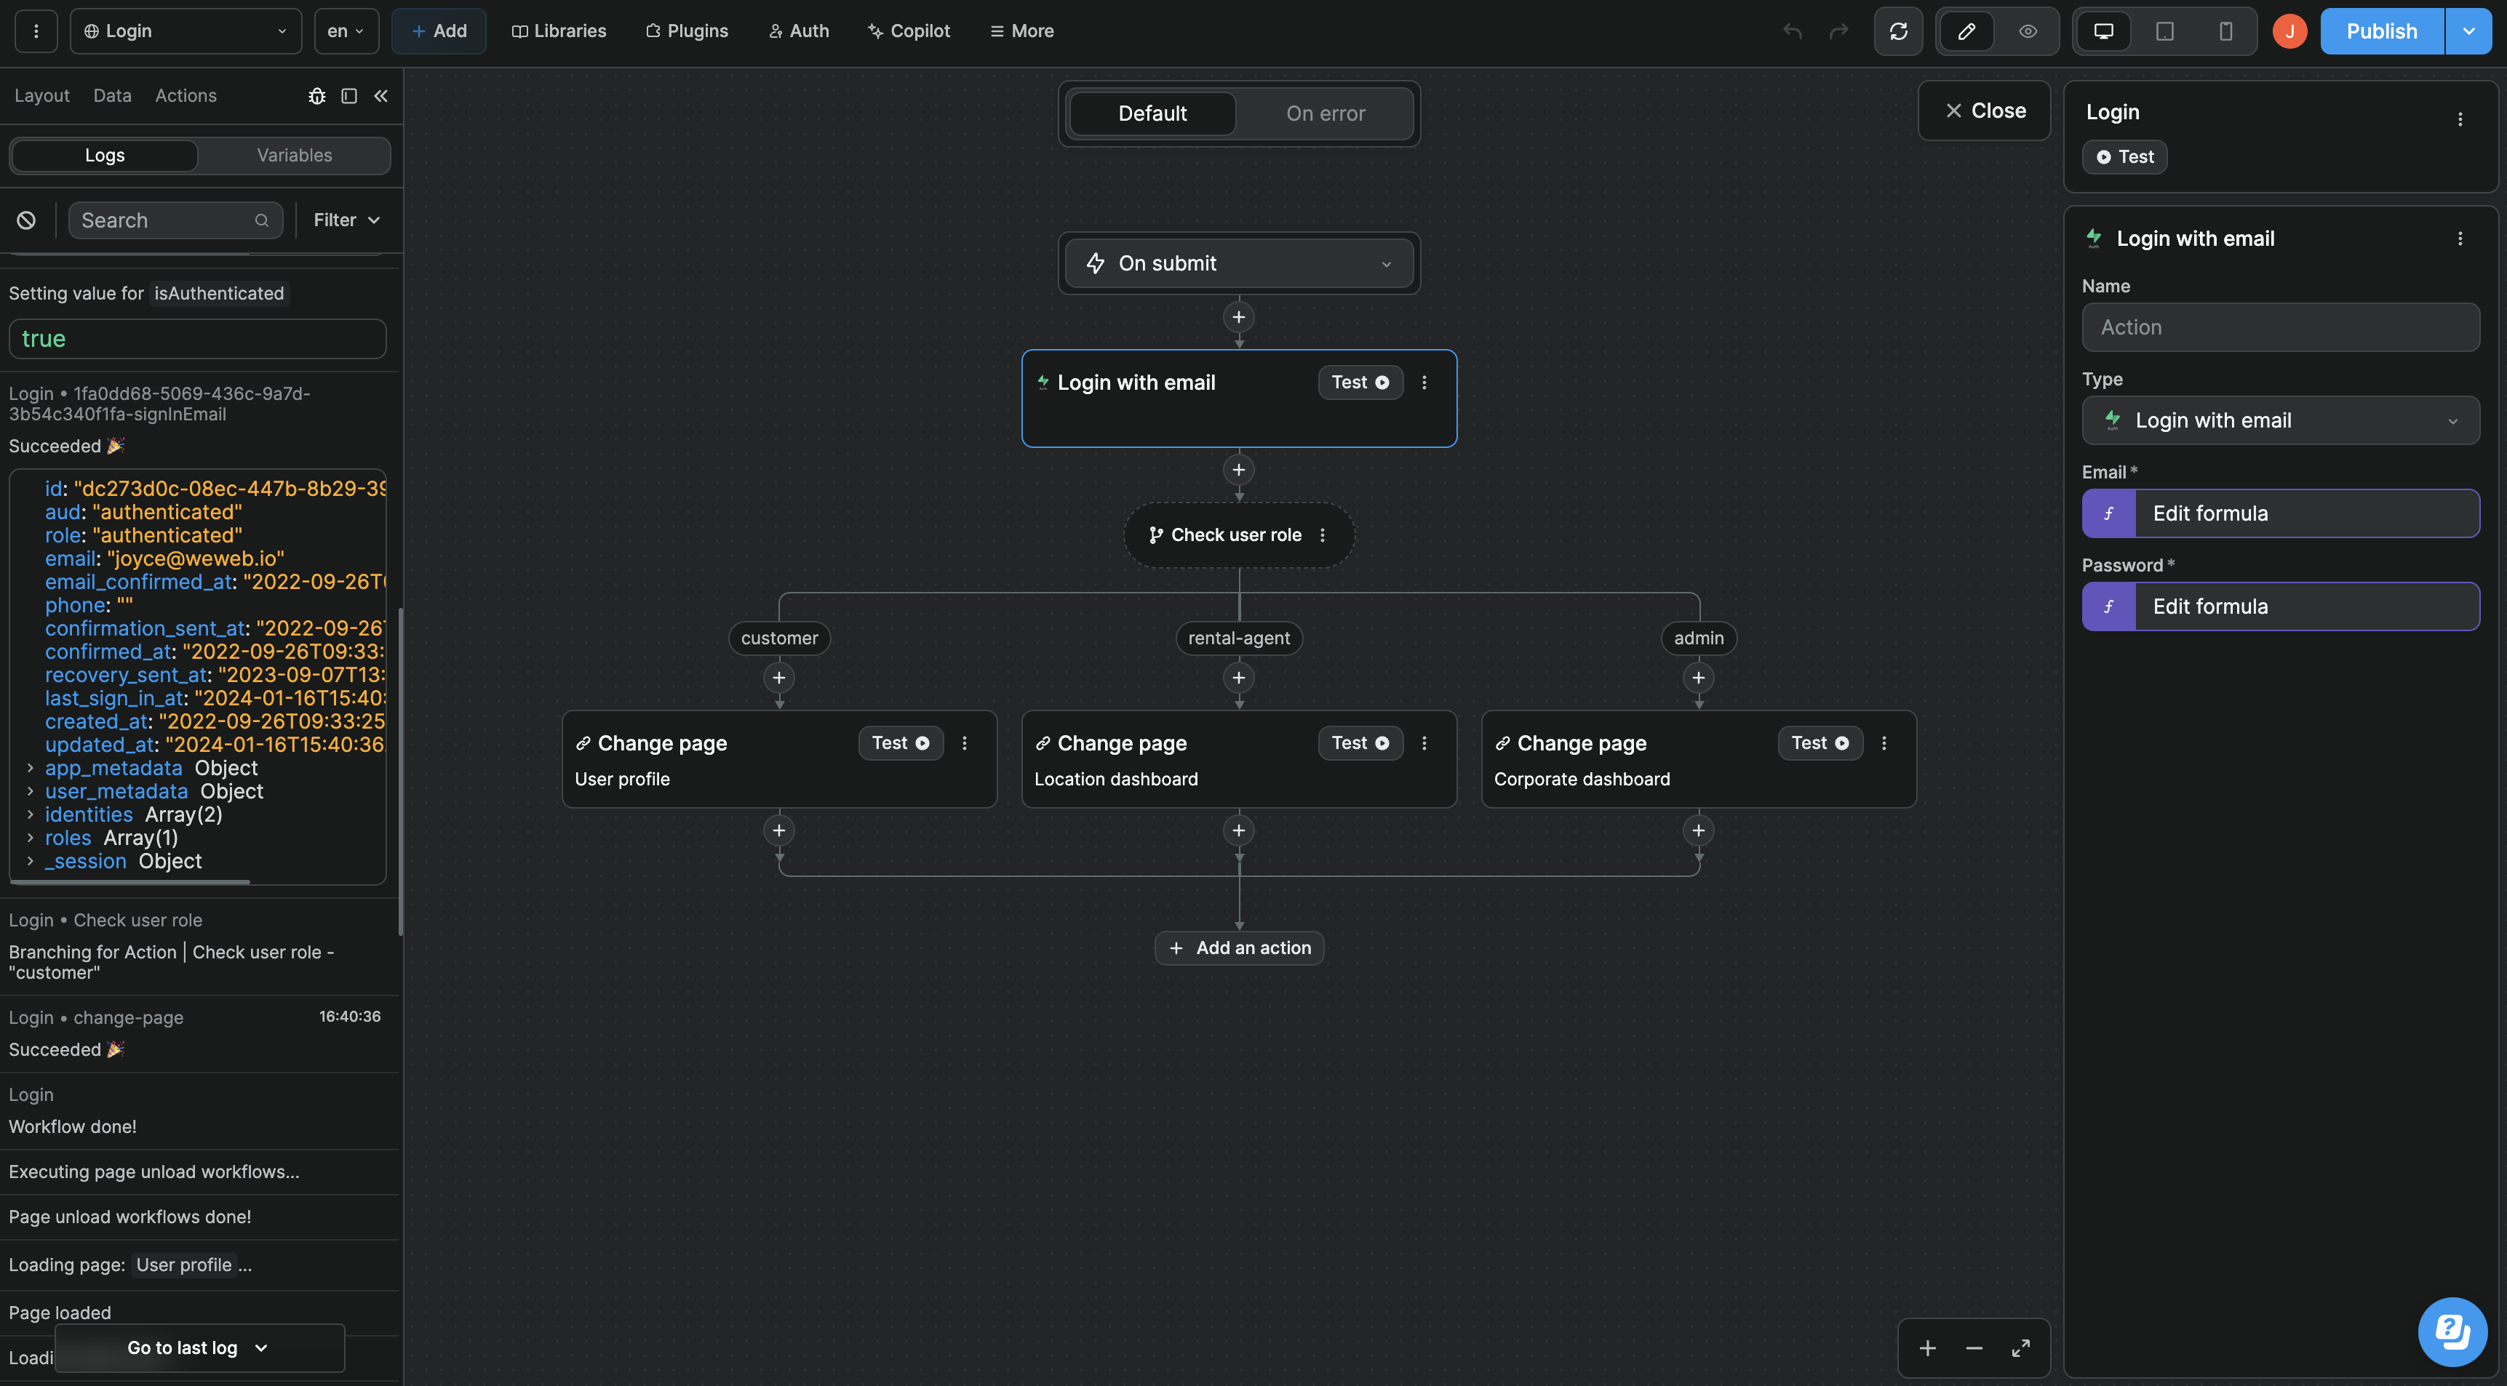The width and height of the screenshot is (2507, 1386).
Task: Expand the workflow canvas to fullscreen
Action: 2020,1348
